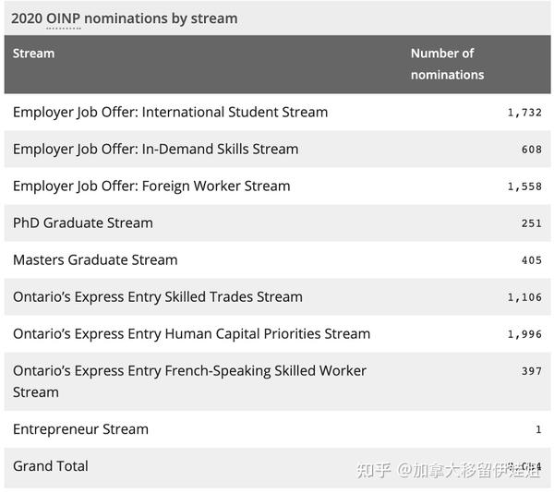
Task: Click the Masters Graduate Stream row label
Action: point(95,260)
